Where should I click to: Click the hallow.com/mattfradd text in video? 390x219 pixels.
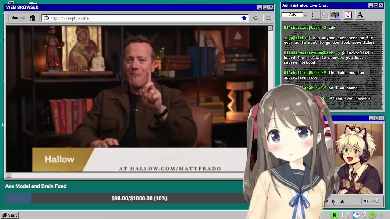(170, 169)
